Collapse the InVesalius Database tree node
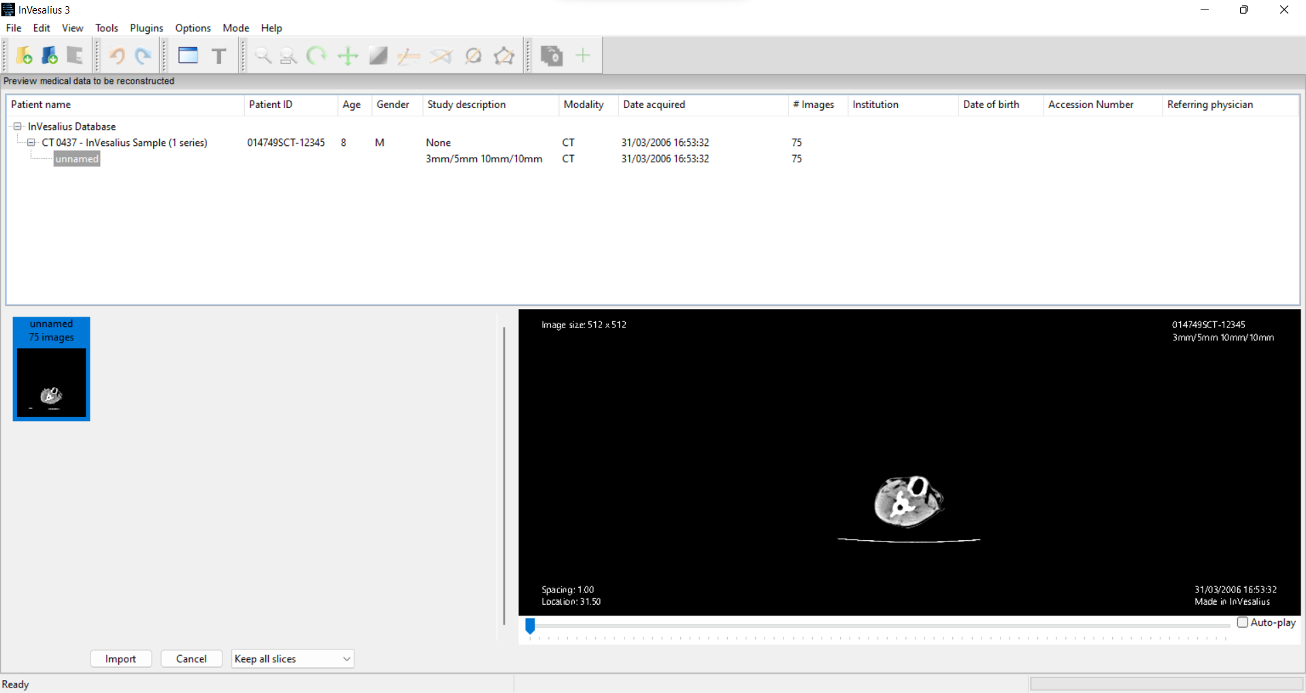Screen dimensions: 1306x693 point(16,126)
